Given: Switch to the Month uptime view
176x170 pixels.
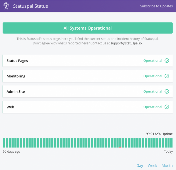Looking at the screenshot, I should pyautogui.click(x=167, y=165).
